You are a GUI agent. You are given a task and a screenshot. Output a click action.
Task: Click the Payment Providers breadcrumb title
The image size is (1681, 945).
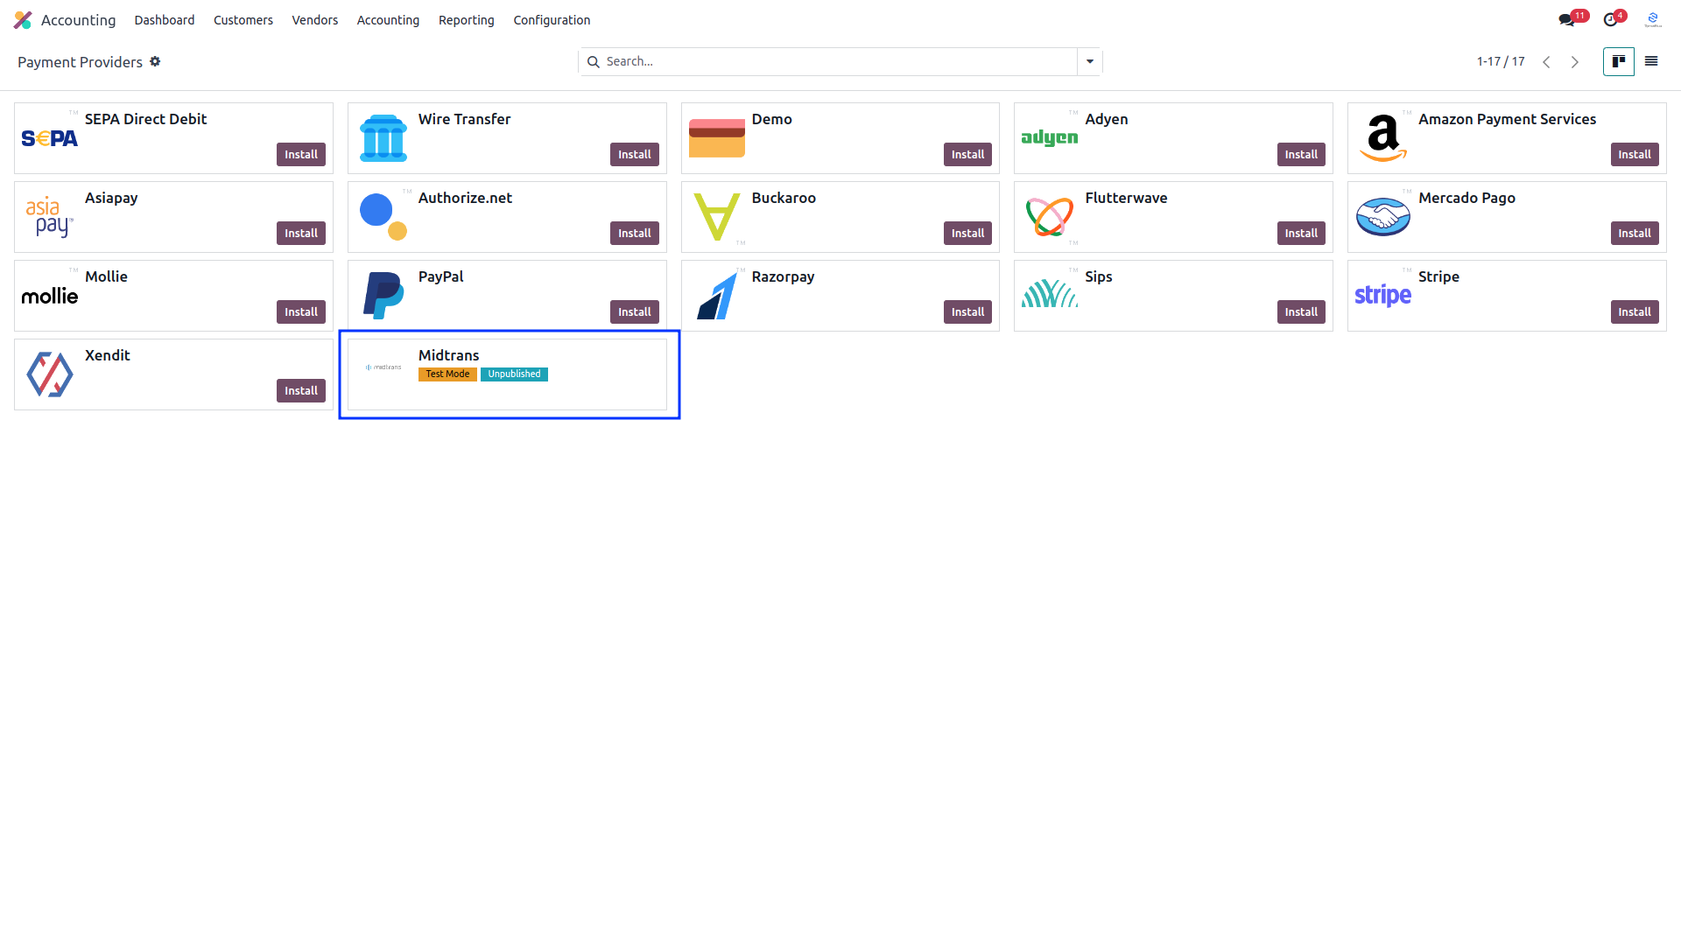[80, 62]
